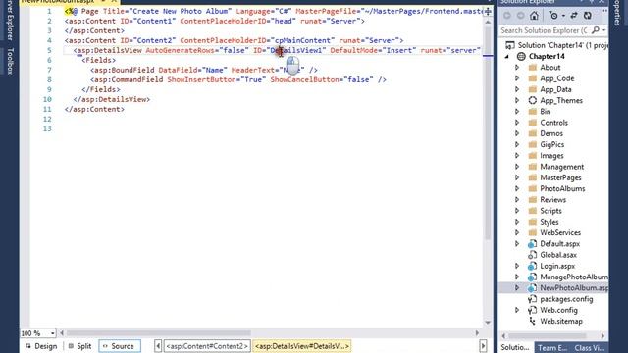Click the tag navigator left arrow
The width and height of the screenshot is (628, 353).
tap(158, 346)
